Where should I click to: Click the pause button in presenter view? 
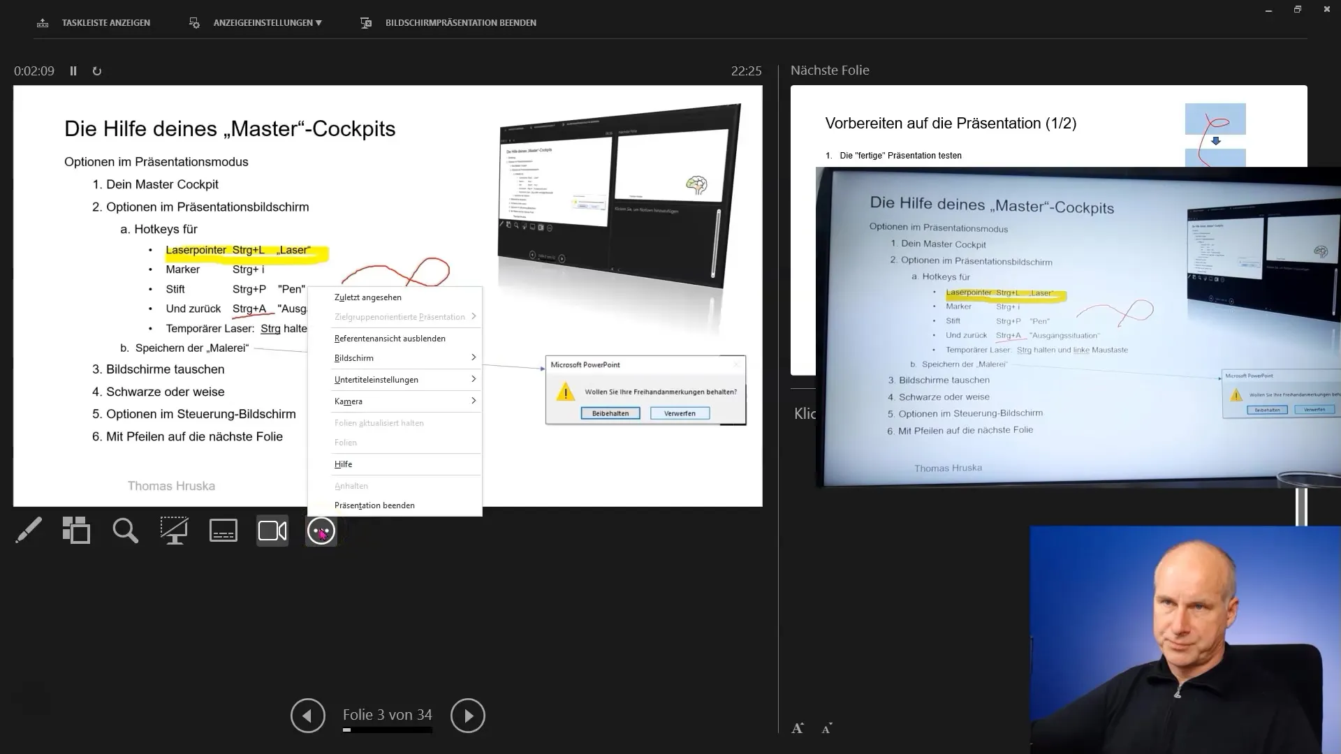tap(73, 71)
